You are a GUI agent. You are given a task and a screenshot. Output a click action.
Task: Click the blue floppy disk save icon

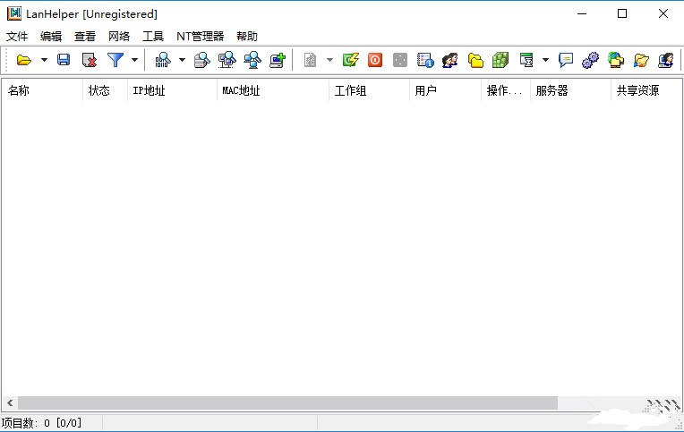[x=64, y=60]
